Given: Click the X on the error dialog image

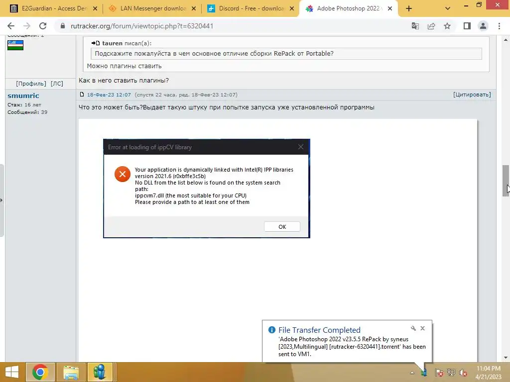Looking at the screenshot, I should [x=300, y=147].
